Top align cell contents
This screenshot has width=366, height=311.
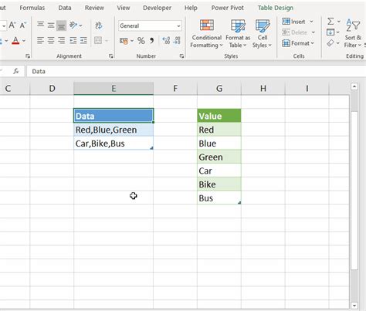coord(40,25)
